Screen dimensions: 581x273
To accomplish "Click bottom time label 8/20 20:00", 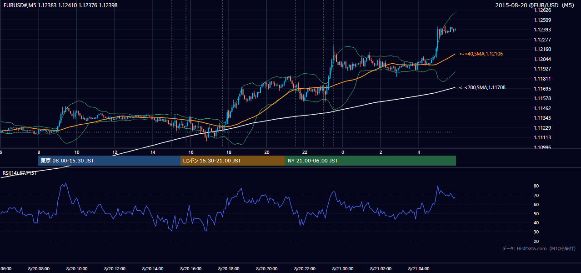I will [x=266, y=269].
